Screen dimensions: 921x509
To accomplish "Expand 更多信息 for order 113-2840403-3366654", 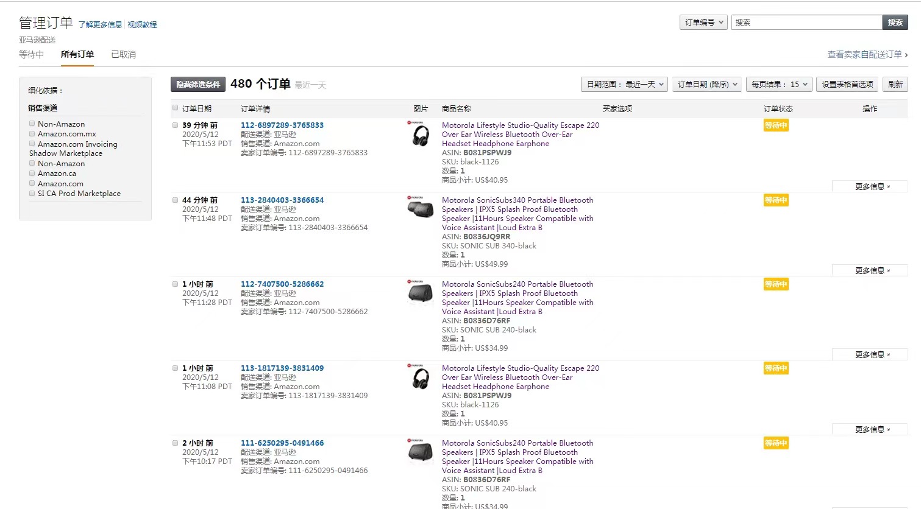I will [x=870, y=270].
